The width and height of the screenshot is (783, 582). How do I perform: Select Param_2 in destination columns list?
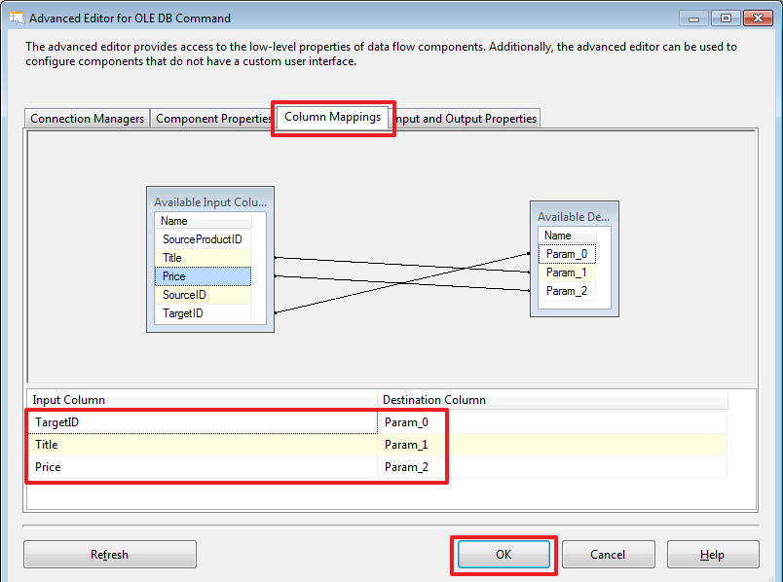coord(567,290)
